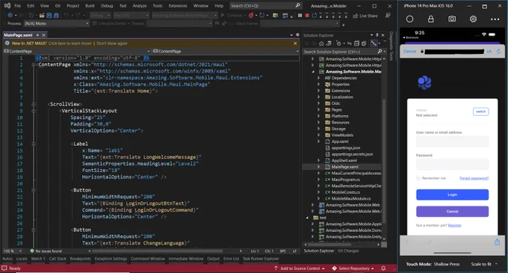Click the simulator Lock icon
Image resolution: width=508 pixels, height=273 pixels.
[430, 19]
